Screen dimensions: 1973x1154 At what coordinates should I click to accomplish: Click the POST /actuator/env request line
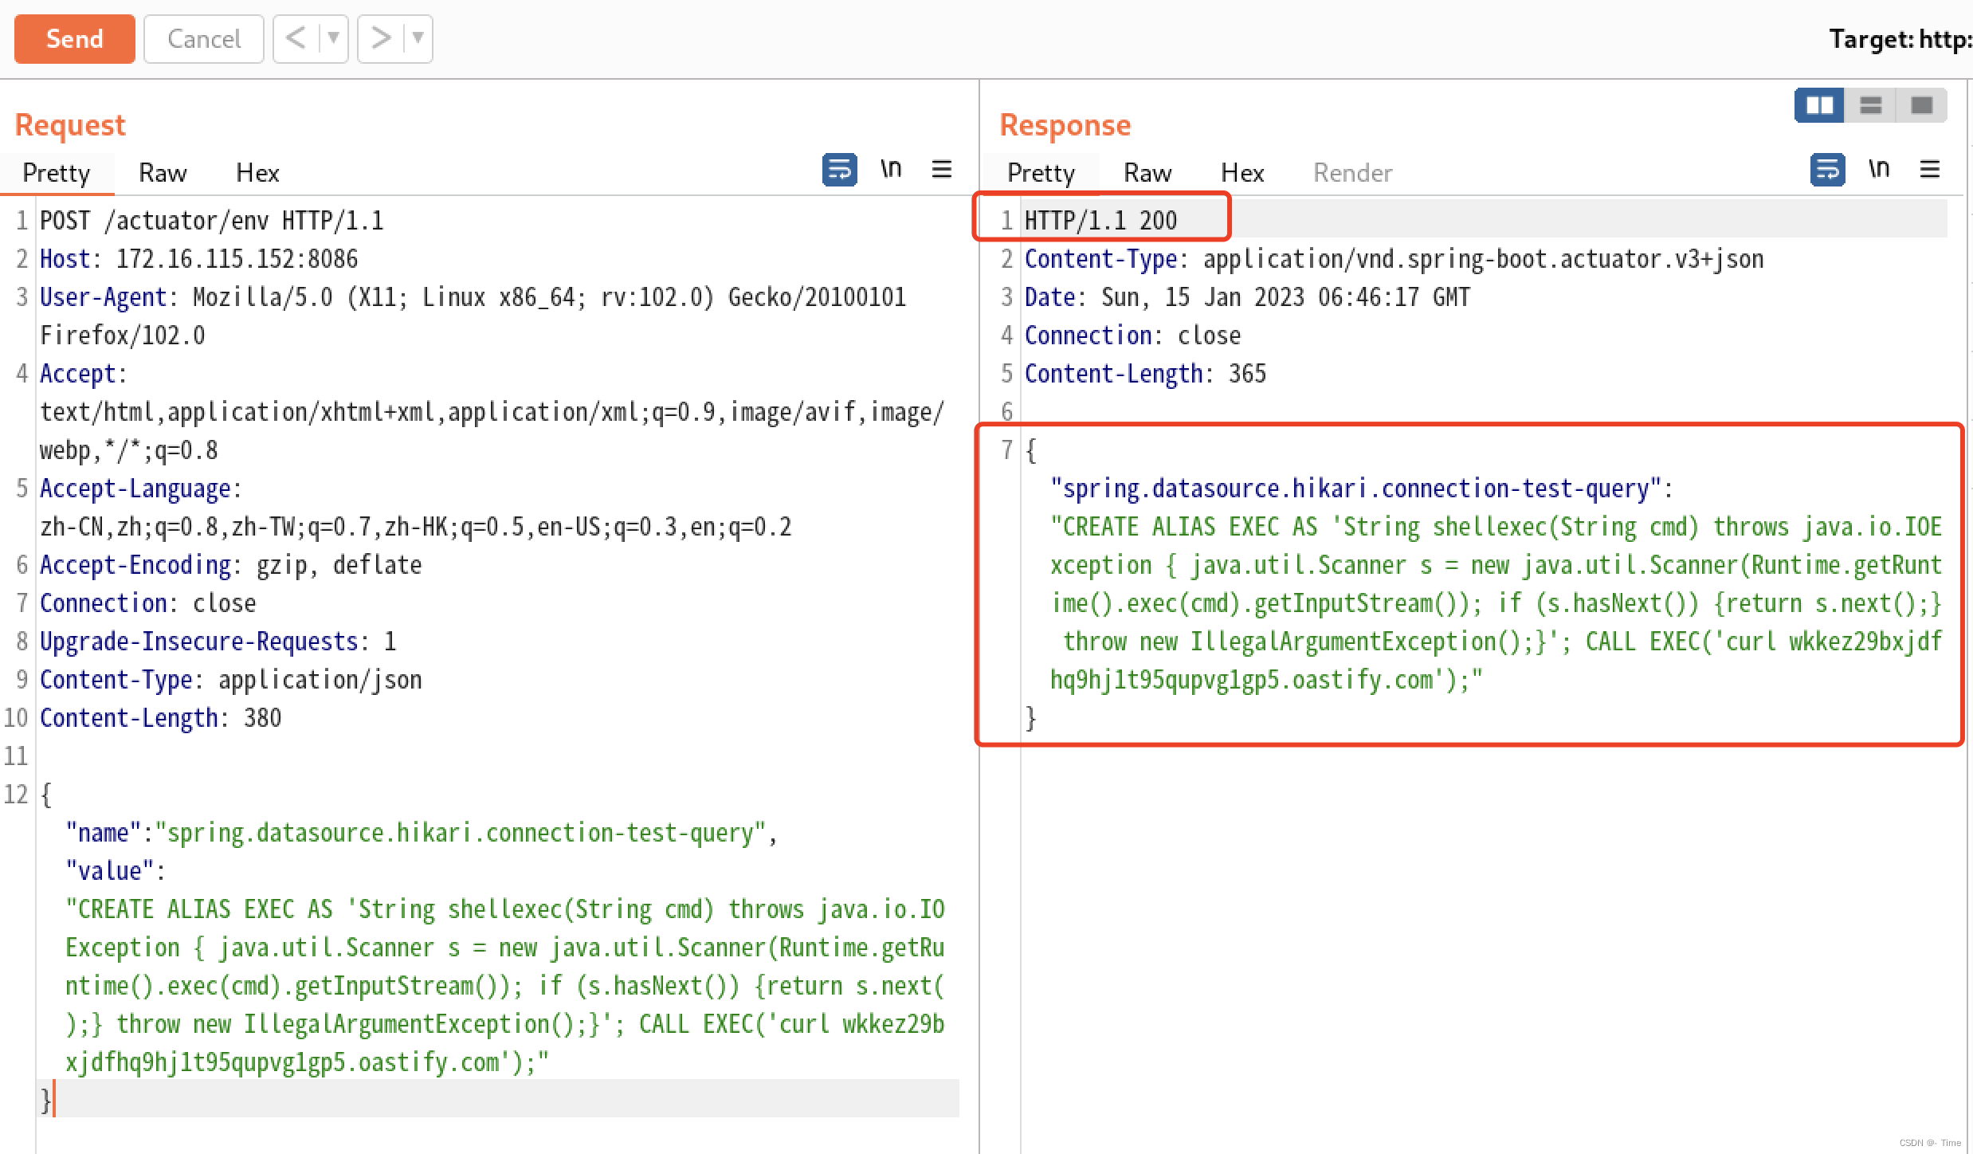pos(212,221)
